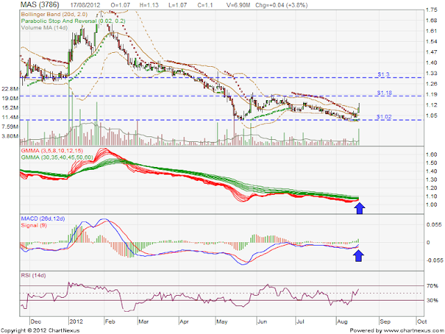Click the 2012 label on date axis

tap(76, 321)
